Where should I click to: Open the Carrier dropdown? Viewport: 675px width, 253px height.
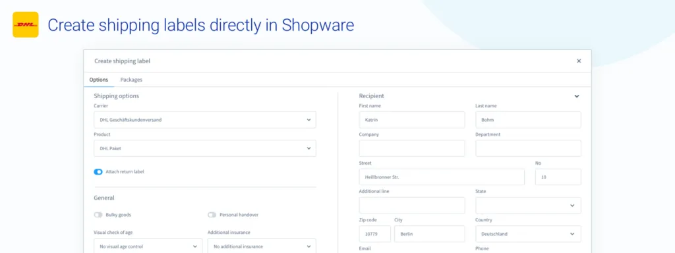coord(205,120)
